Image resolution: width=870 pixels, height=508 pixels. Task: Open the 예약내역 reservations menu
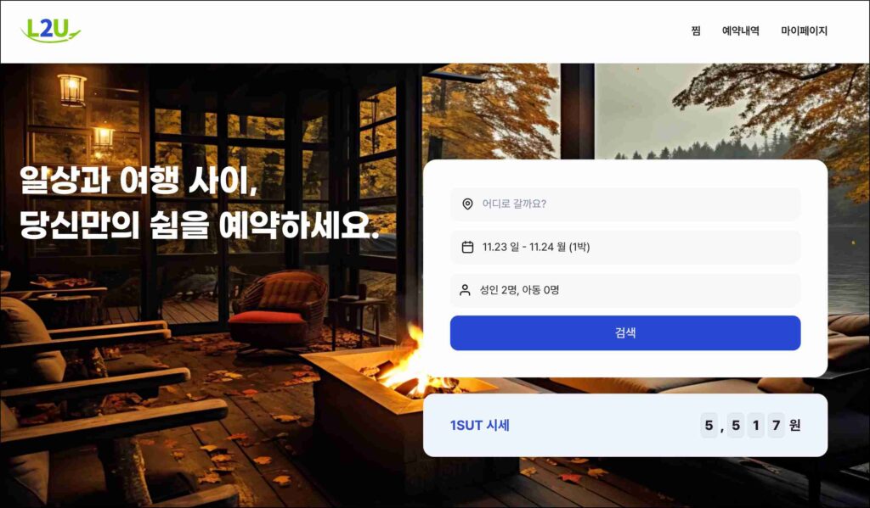(x=740, y=31)
